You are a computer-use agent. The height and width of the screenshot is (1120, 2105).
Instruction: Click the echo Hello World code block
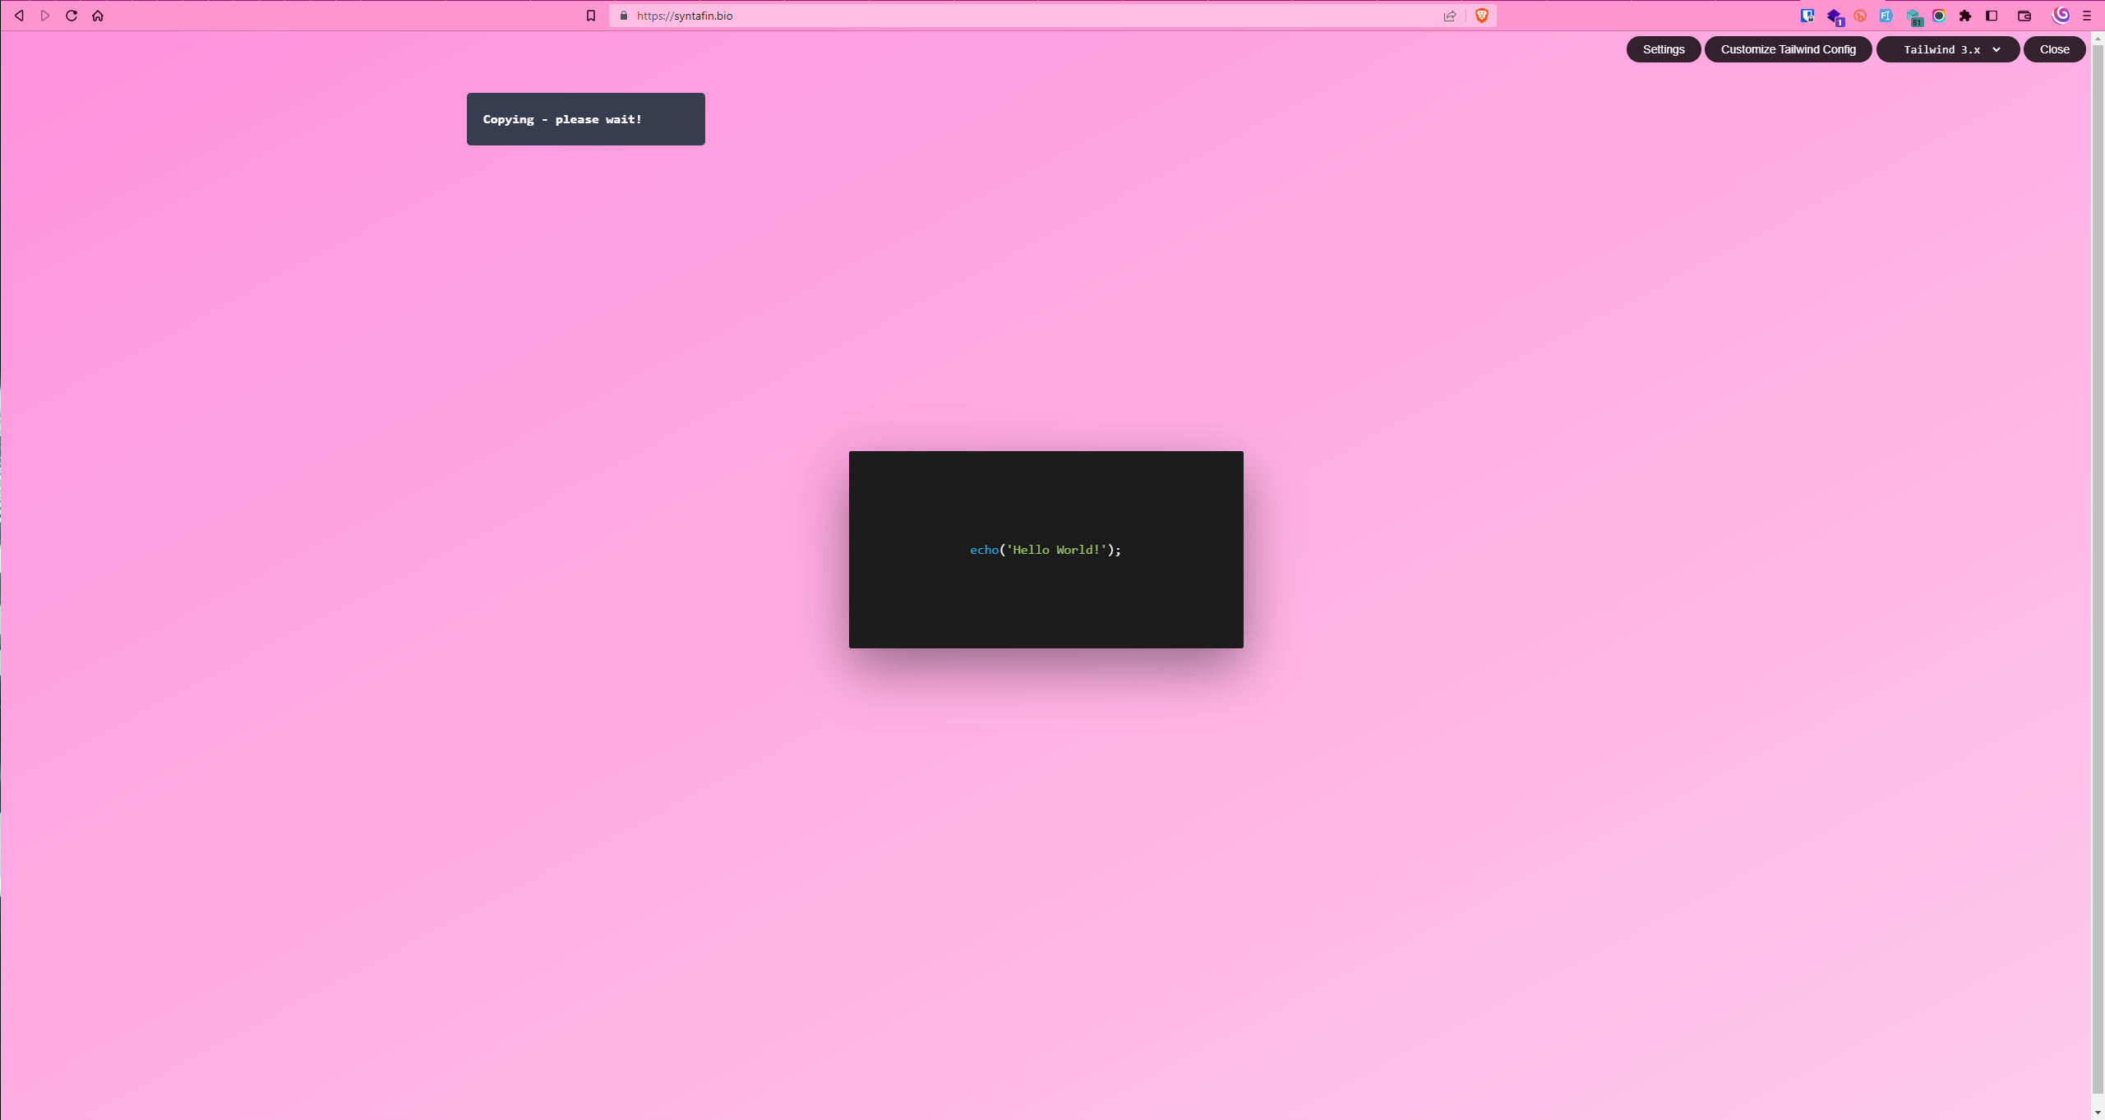(1046, 549)
